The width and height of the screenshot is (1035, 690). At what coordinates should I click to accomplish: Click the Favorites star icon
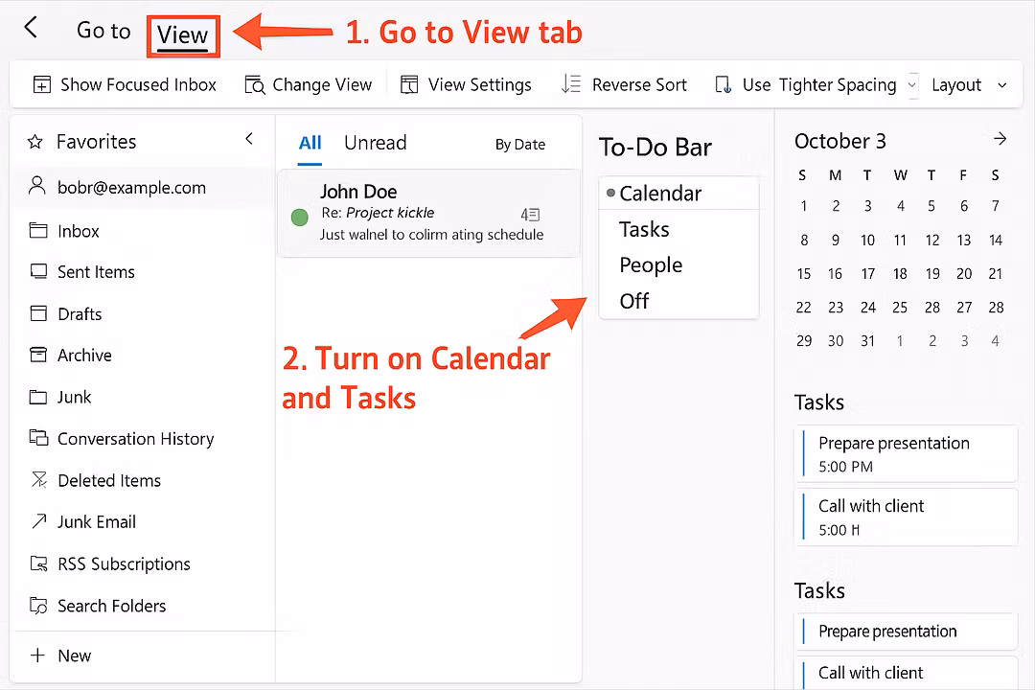[x=35, y=142]
